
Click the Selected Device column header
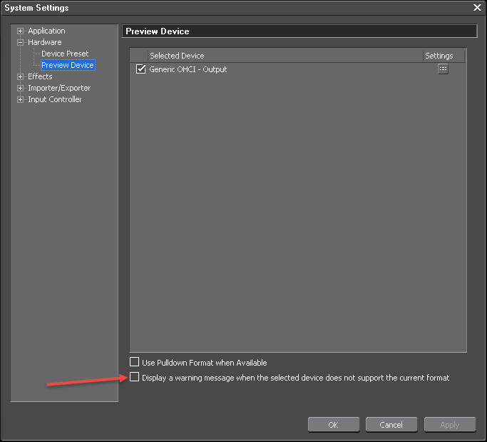click(x=177, y=56)
